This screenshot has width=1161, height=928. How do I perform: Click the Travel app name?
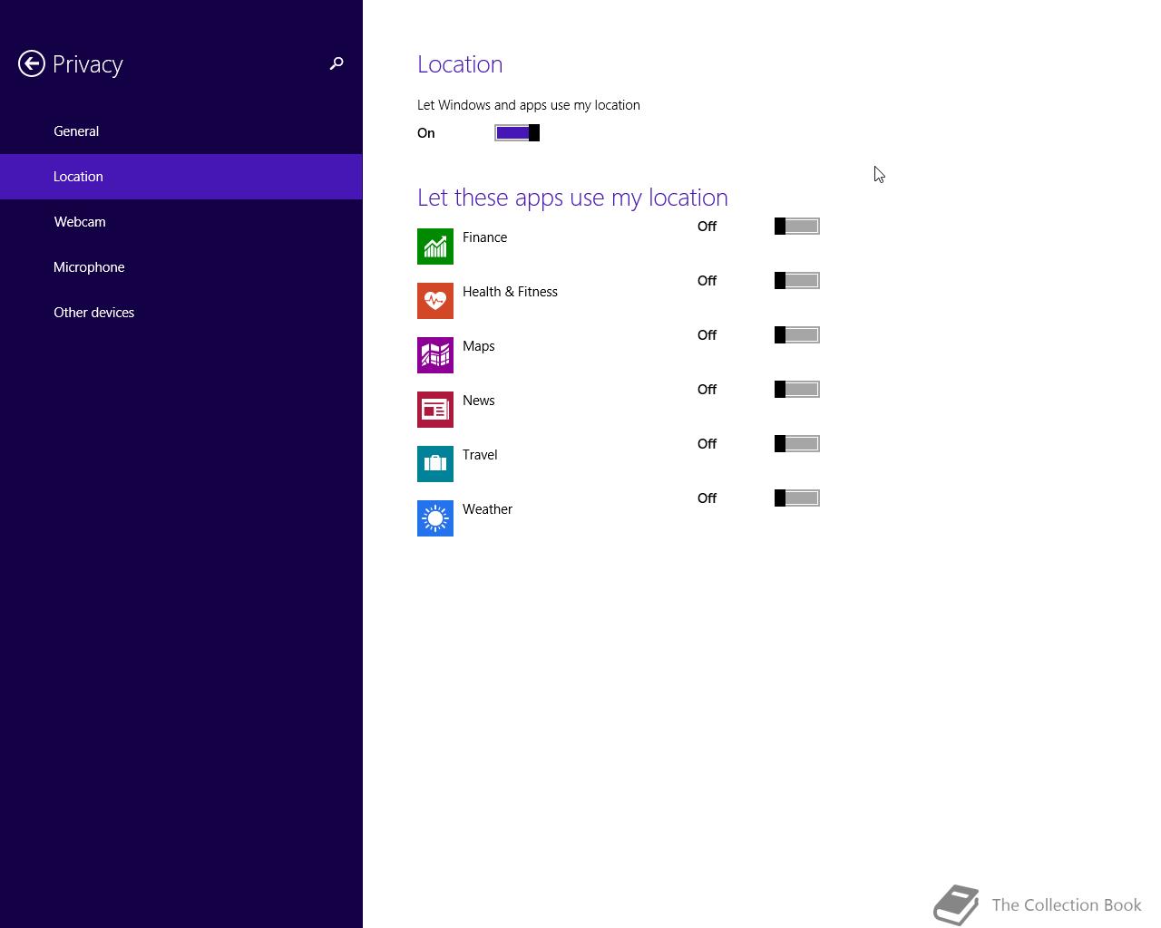pos(480,455)
